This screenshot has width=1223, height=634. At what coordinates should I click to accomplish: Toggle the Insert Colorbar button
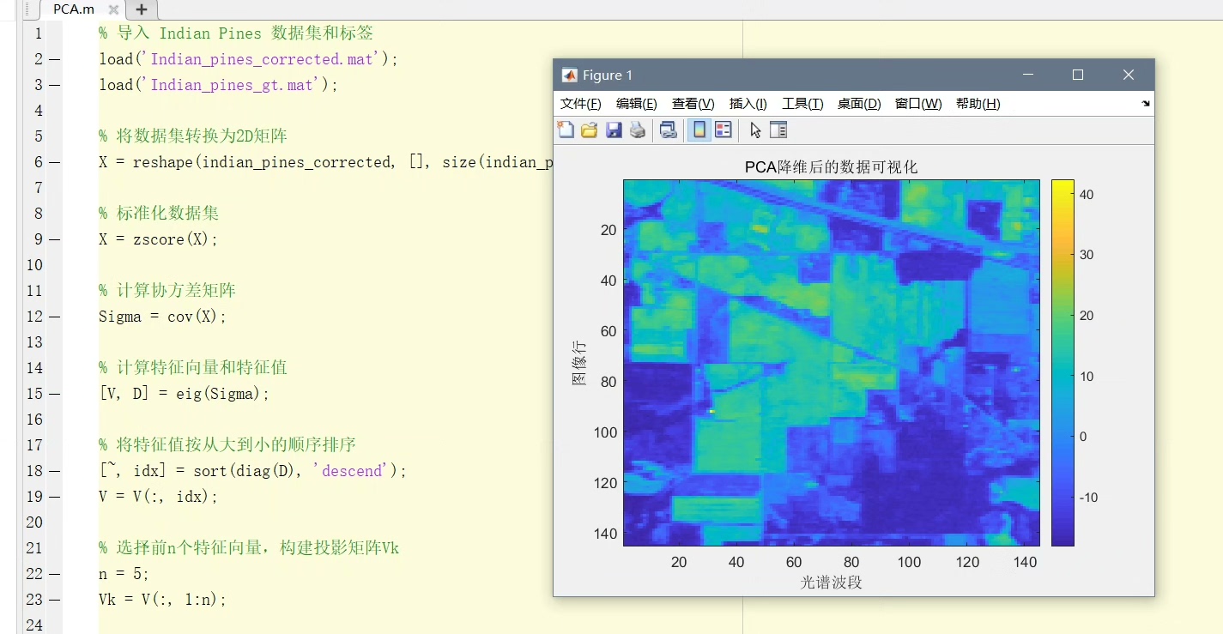699,130
